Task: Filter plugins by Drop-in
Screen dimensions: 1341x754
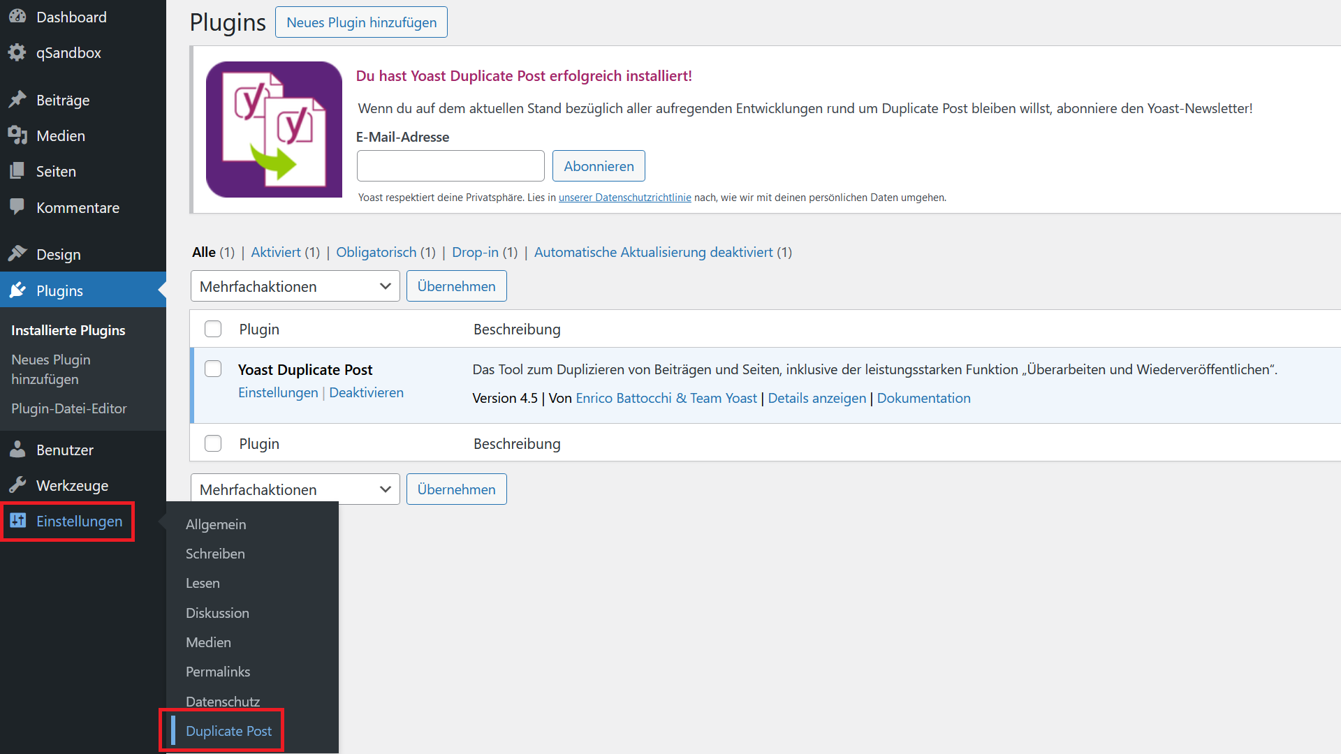Action: point(475,252)
